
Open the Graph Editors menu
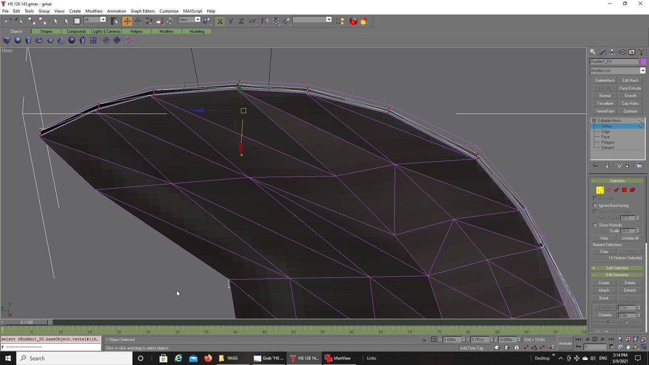[x=142, y=11]
